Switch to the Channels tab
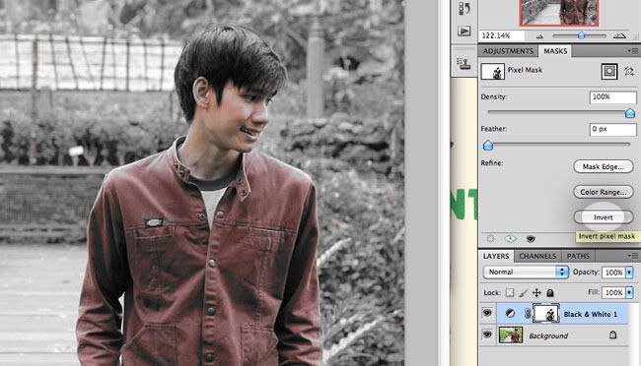Viewport: 641px width, 366px height. click(537, 256)
